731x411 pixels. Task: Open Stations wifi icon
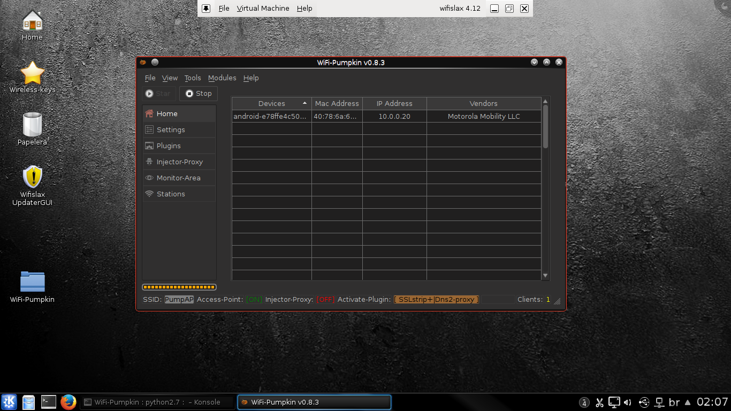[x=149, y=194]
